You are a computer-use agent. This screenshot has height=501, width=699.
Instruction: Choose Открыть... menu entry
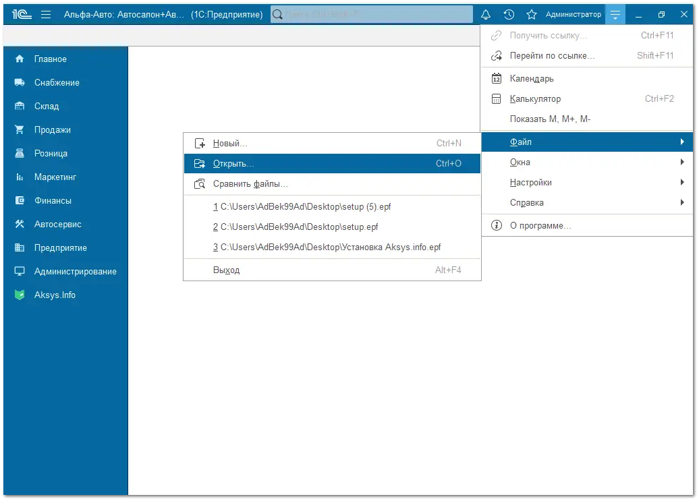pyautogui.click(x=332, y=163)
